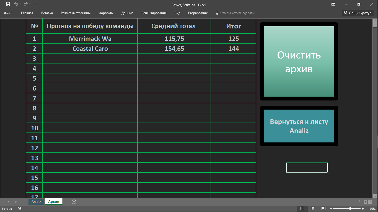Open the Вид ribbon tab
The width and height of the screenshot is (378, 212).
[177, 13]
